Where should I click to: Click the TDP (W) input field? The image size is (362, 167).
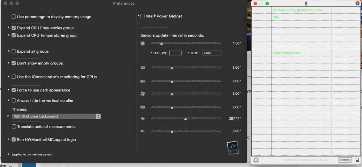pyautogui.click(x=176, y=53)
